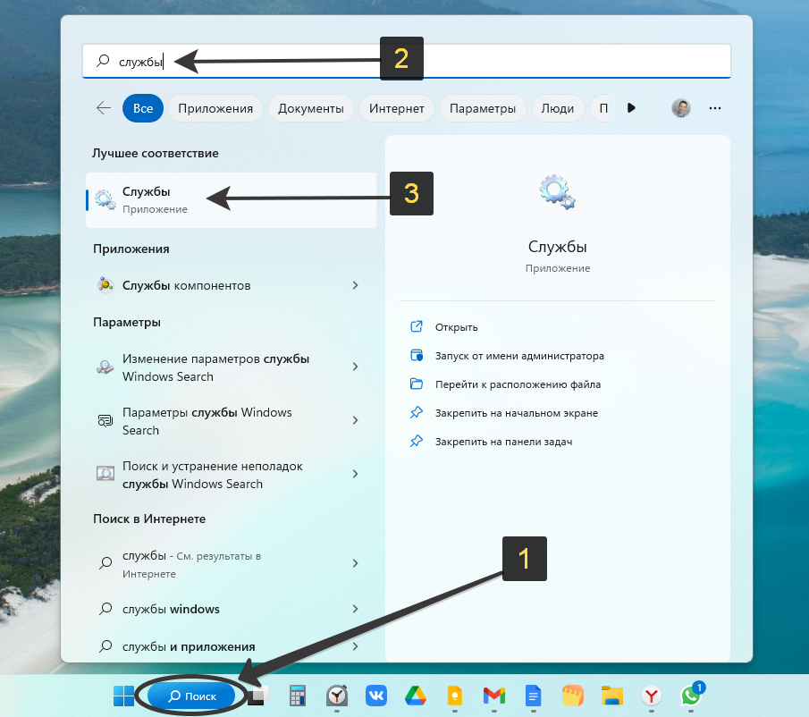Image resolution: width=809 pixels, height=717 pixels.
Task: Open File Explorer from the taskbar
Action: [x=612, y=696]
